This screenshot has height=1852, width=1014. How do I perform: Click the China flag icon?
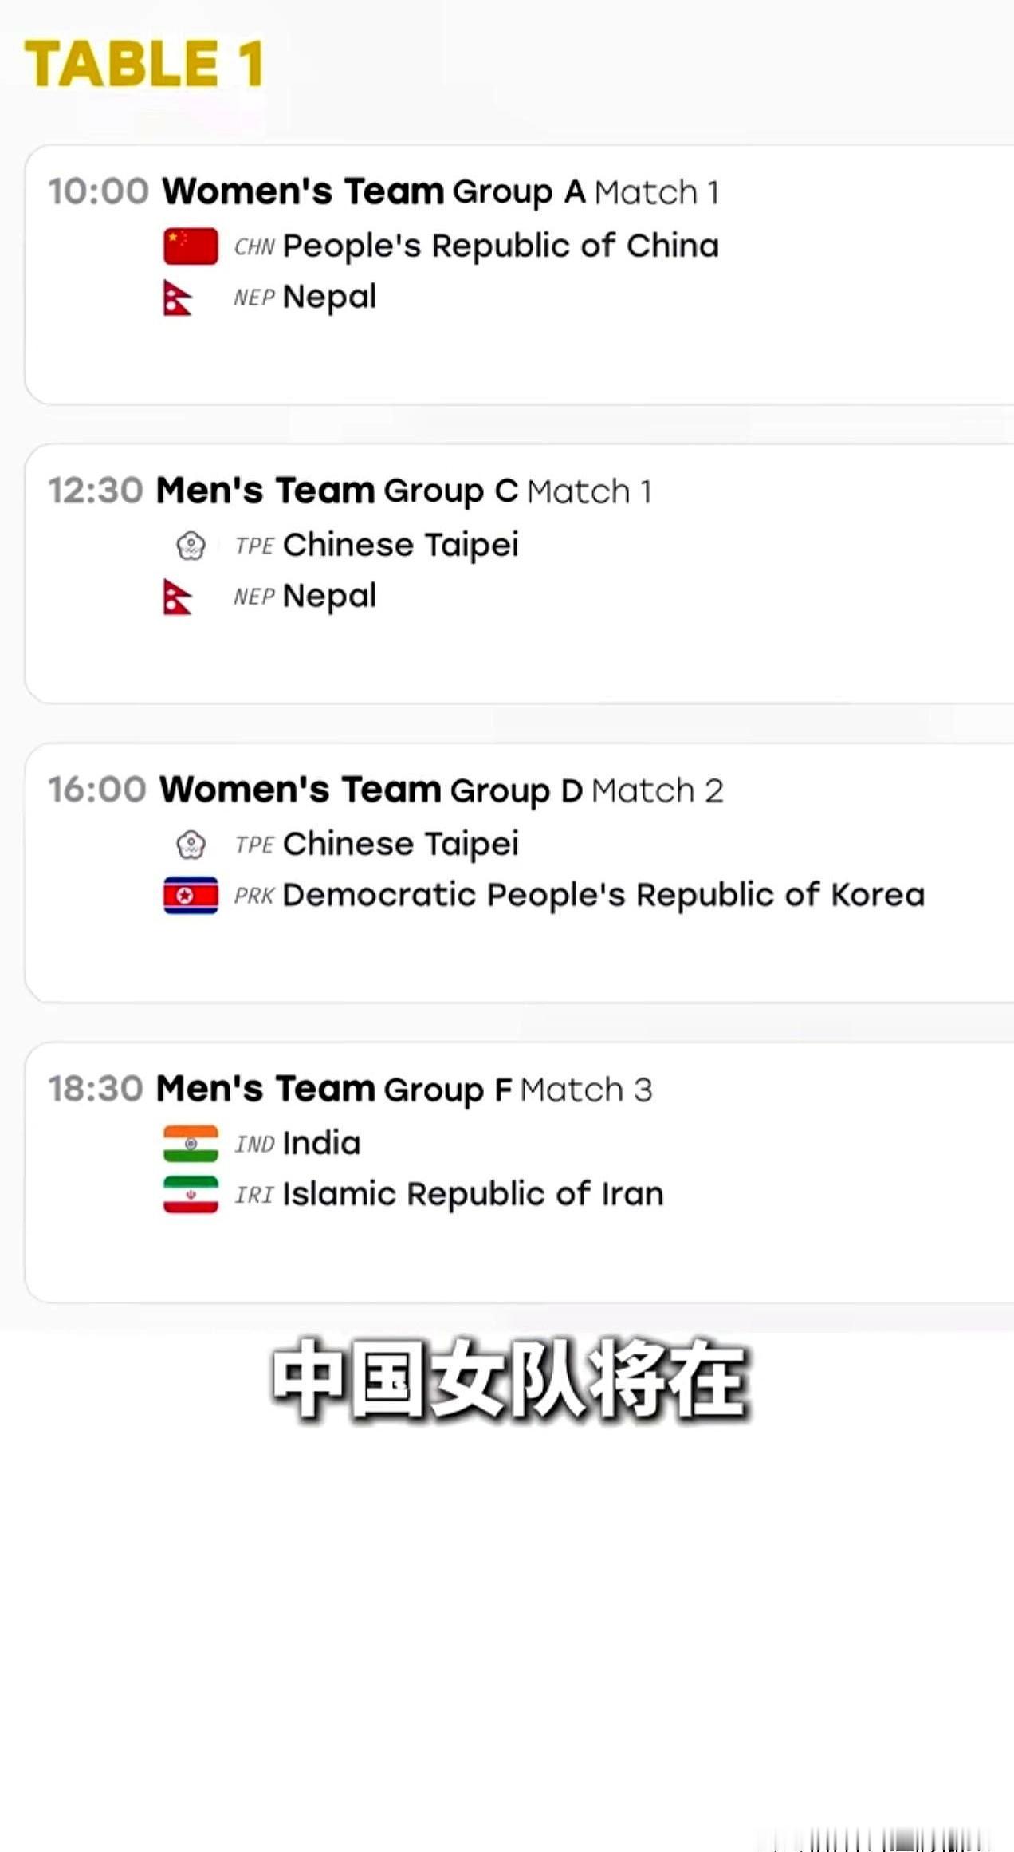[191, 246]
